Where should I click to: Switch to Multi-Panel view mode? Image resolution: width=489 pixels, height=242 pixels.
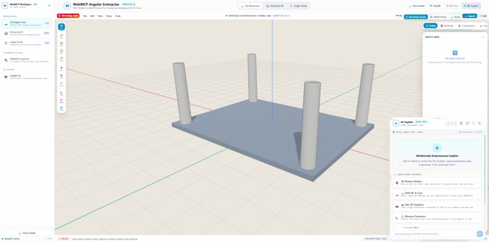[438, 17]
